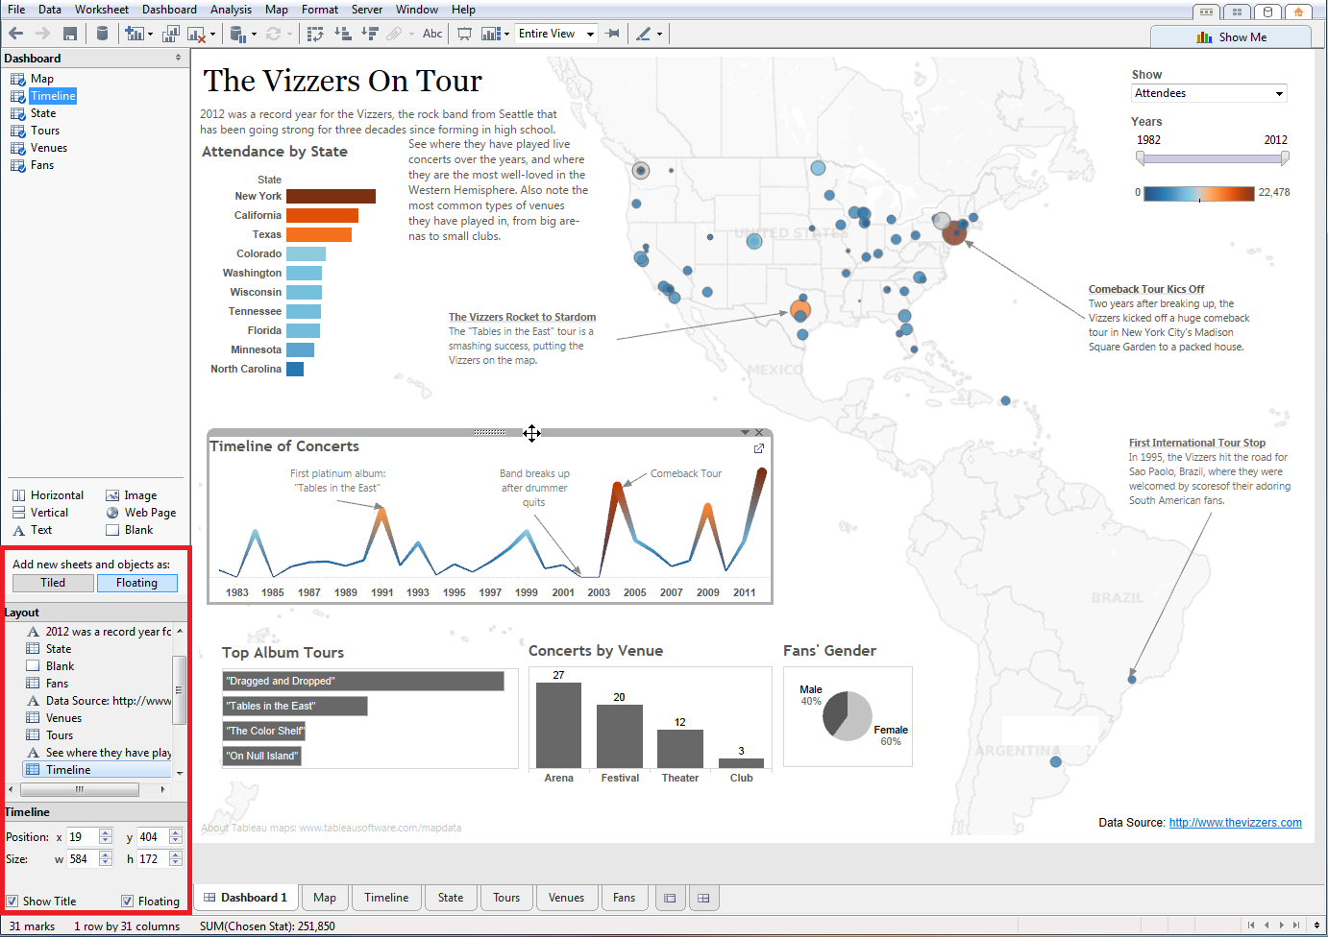Click the thevizzers.com data source link

tap(1235, 823)
